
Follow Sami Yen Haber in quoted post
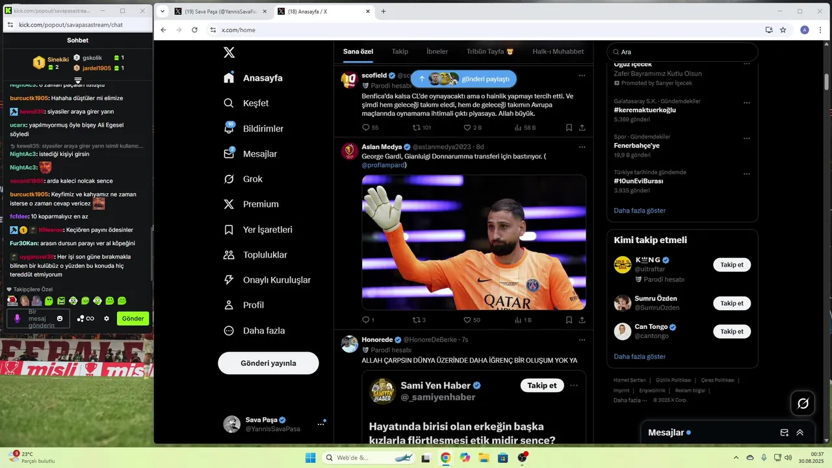(542, 385)
